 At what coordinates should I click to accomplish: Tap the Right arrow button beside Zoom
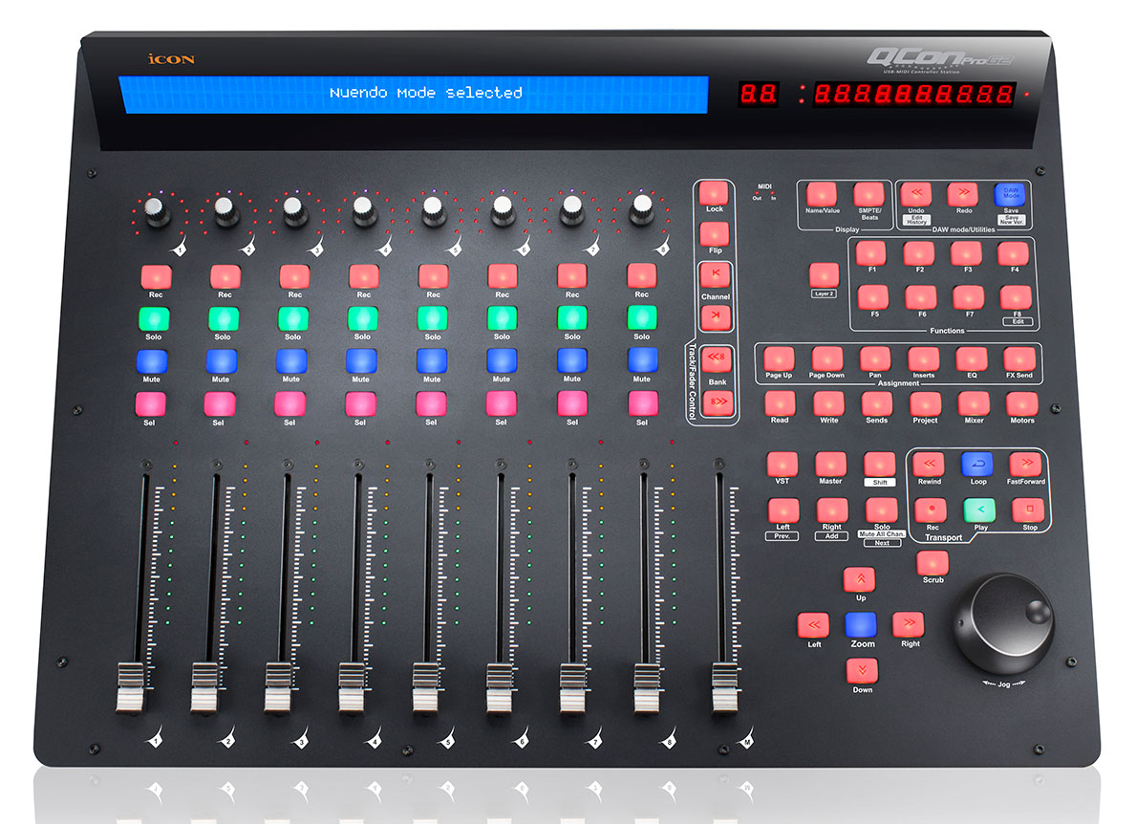coord(909,625)
